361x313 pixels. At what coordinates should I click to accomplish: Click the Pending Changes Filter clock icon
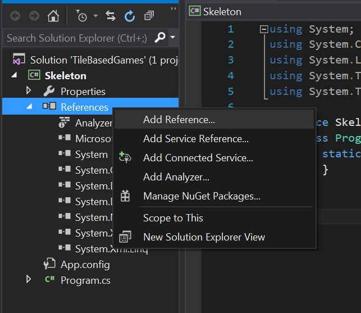[81, 16]
